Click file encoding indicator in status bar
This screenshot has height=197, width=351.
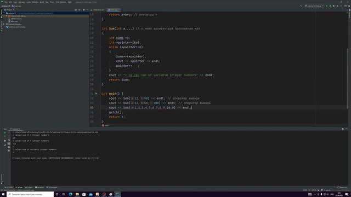(314, 190)
